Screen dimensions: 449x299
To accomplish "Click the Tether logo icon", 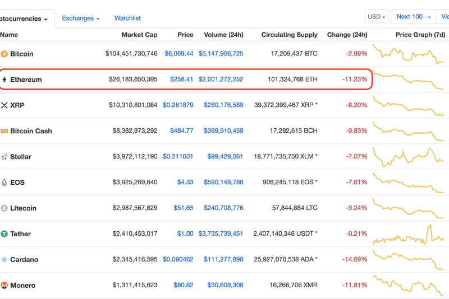I will click(4, 234).
